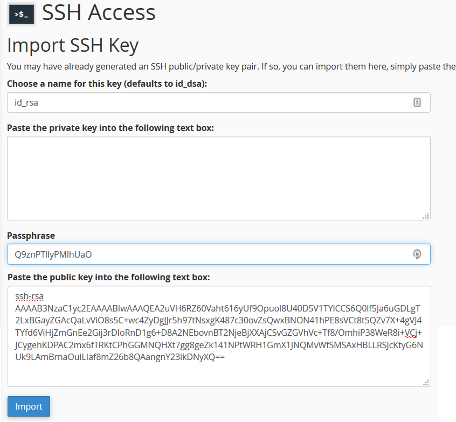This screenshot has width=456, height=422.
Task: Click the password manager icon in Passphrase field
Action: pyautogui.click(x=417, y=254)
